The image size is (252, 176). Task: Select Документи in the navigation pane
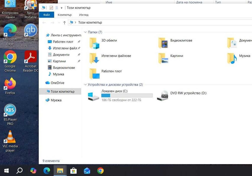point(59,55)
